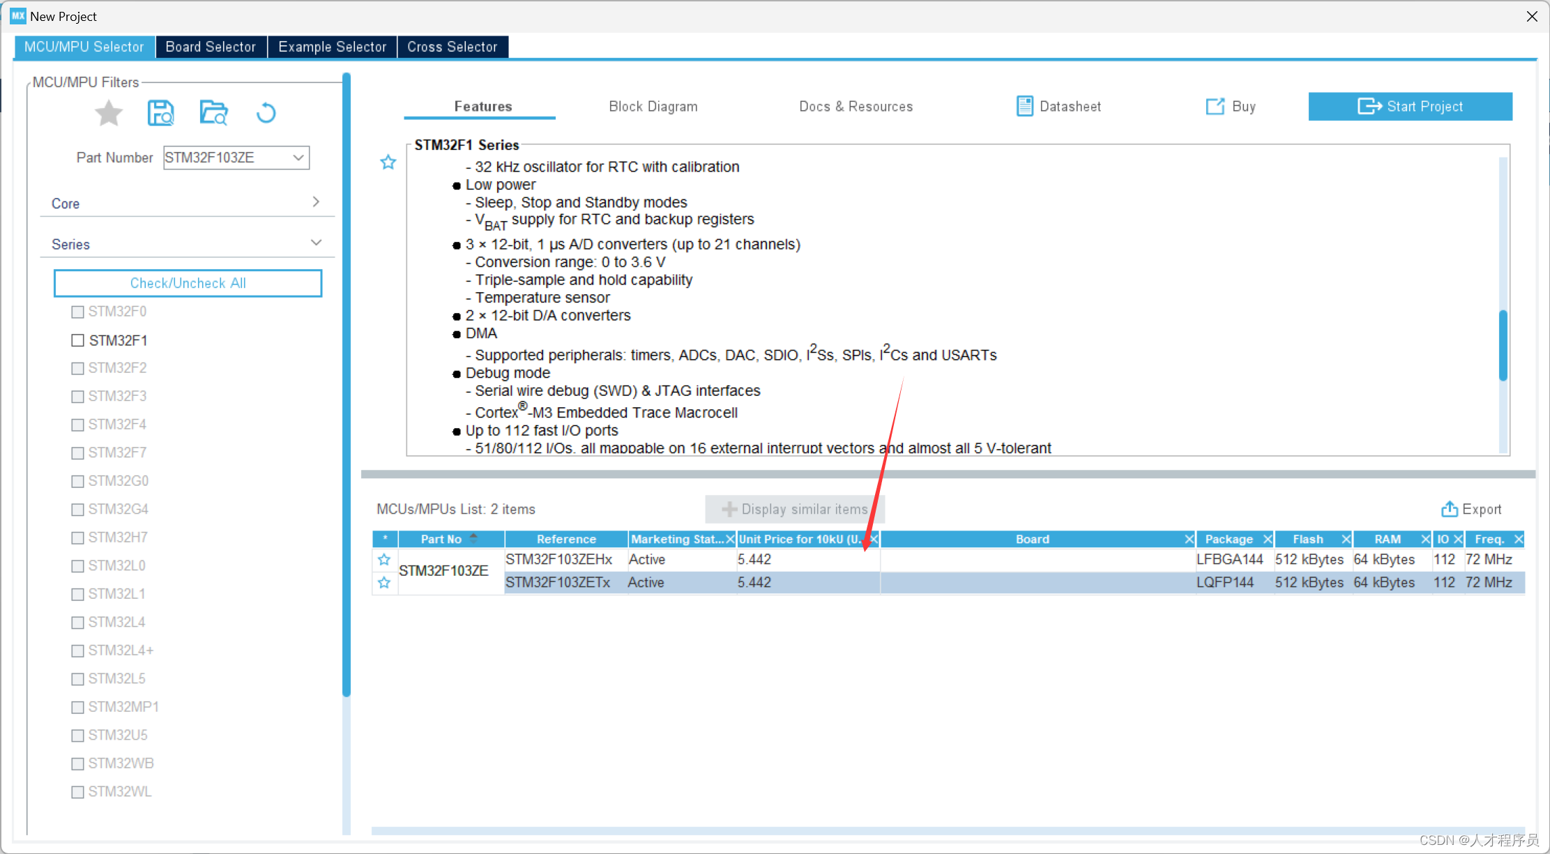This screenshot has width=1550, height=854.
Task: Click the Export icon
Action: pos(1450,509)
